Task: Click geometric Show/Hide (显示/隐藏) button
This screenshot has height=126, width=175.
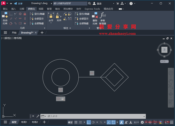Action: point(37,14)
